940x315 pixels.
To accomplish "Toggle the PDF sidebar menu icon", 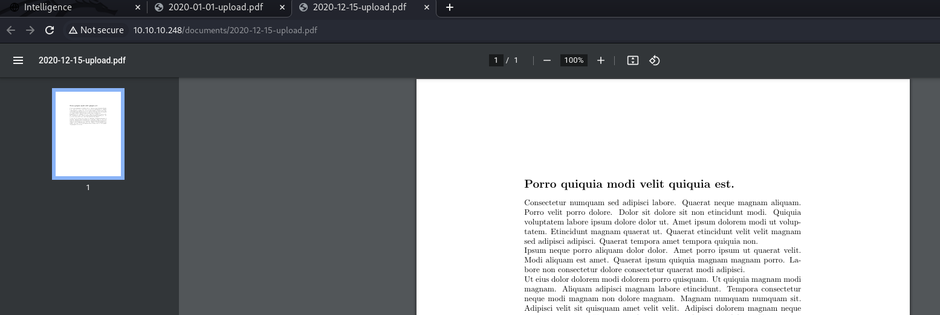I will point(18,60).
